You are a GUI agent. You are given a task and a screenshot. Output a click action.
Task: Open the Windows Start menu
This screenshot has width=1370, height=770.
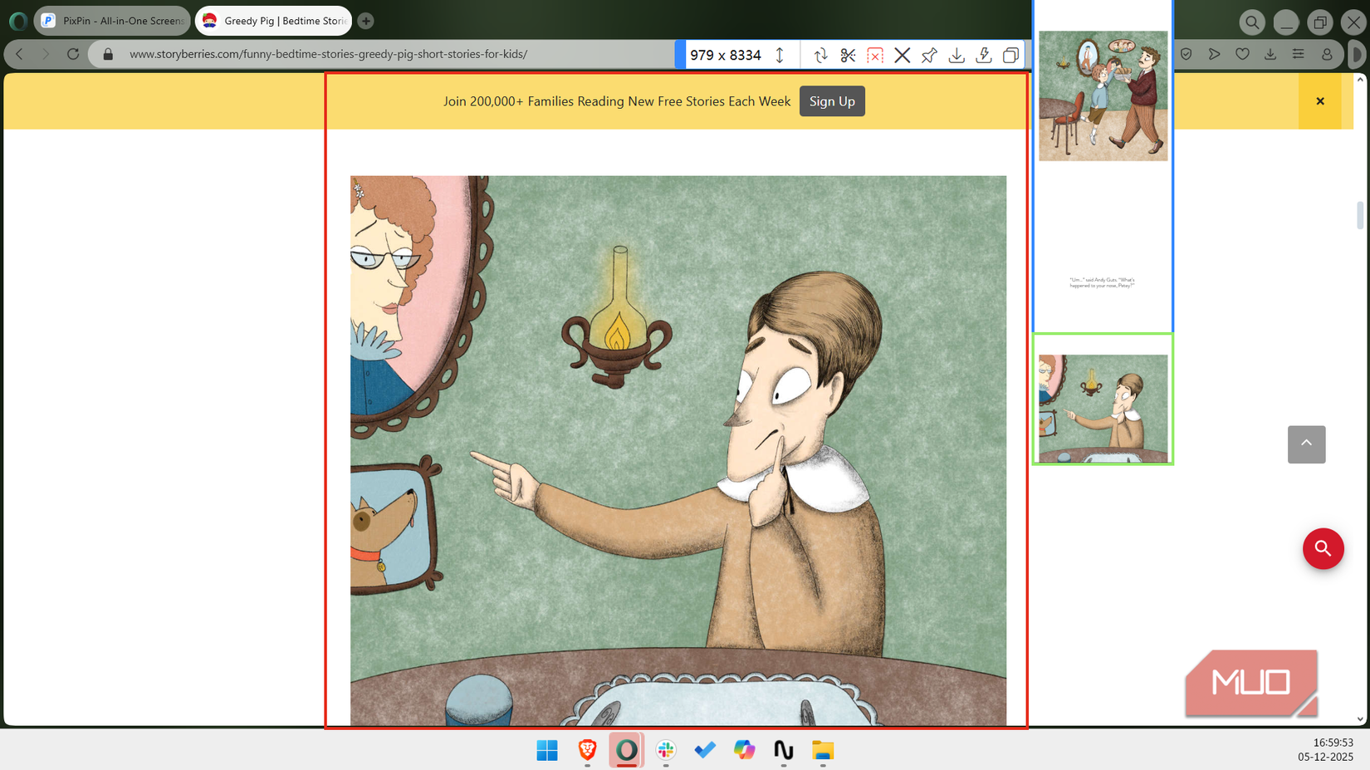547,750
